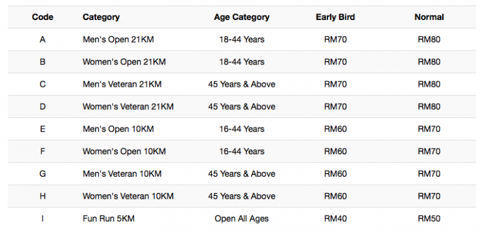The height and width of the screenshot is (233, 481).
Task: Select Women's Open 10KM category cell
Action: coord(124,151)
